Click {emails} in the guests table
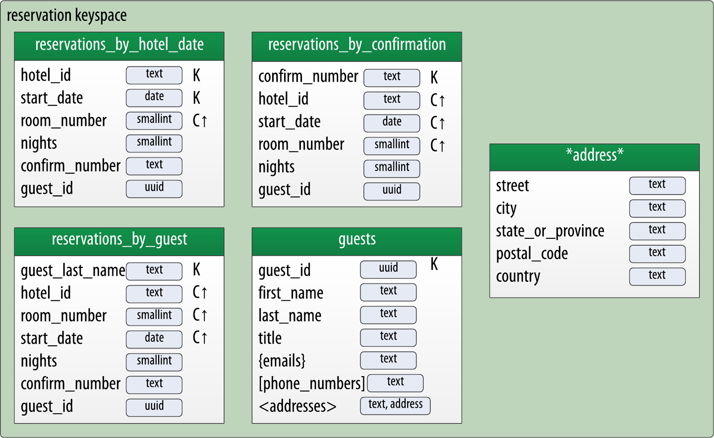 (x=282, y=361)
